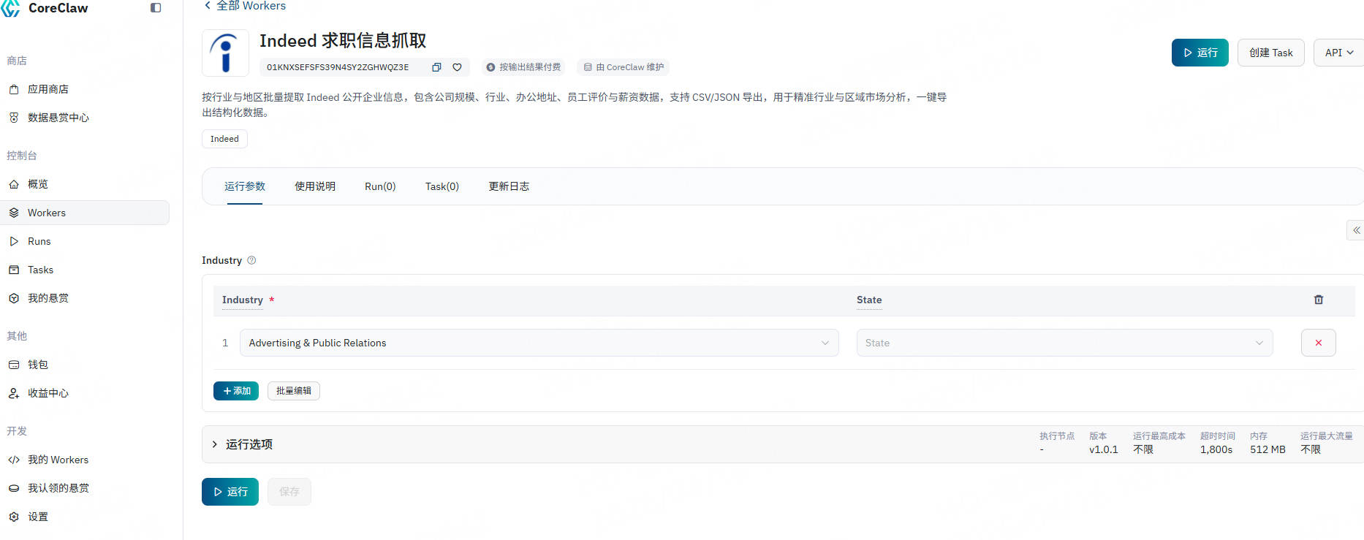Switch to 运行参数 tab
Image resolution: width=1364 pixels, height=540 pixels.
click(x=245, y=186)
